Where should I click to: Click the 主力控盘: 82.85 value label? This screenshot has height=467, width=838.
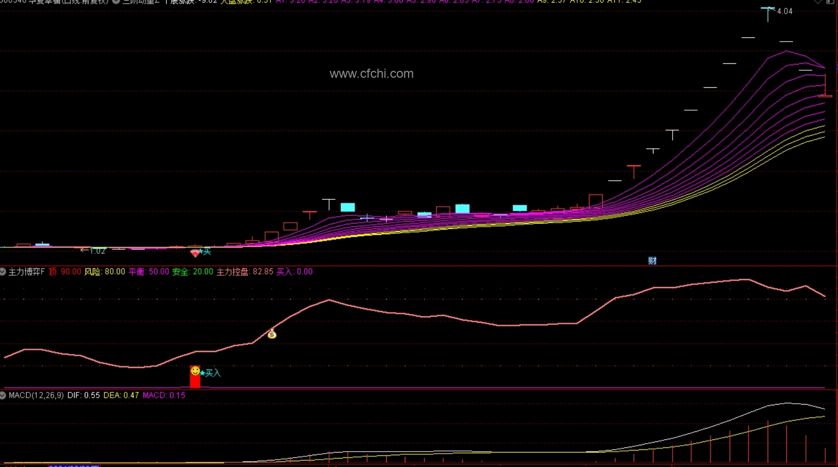click(x=245, y=272)
